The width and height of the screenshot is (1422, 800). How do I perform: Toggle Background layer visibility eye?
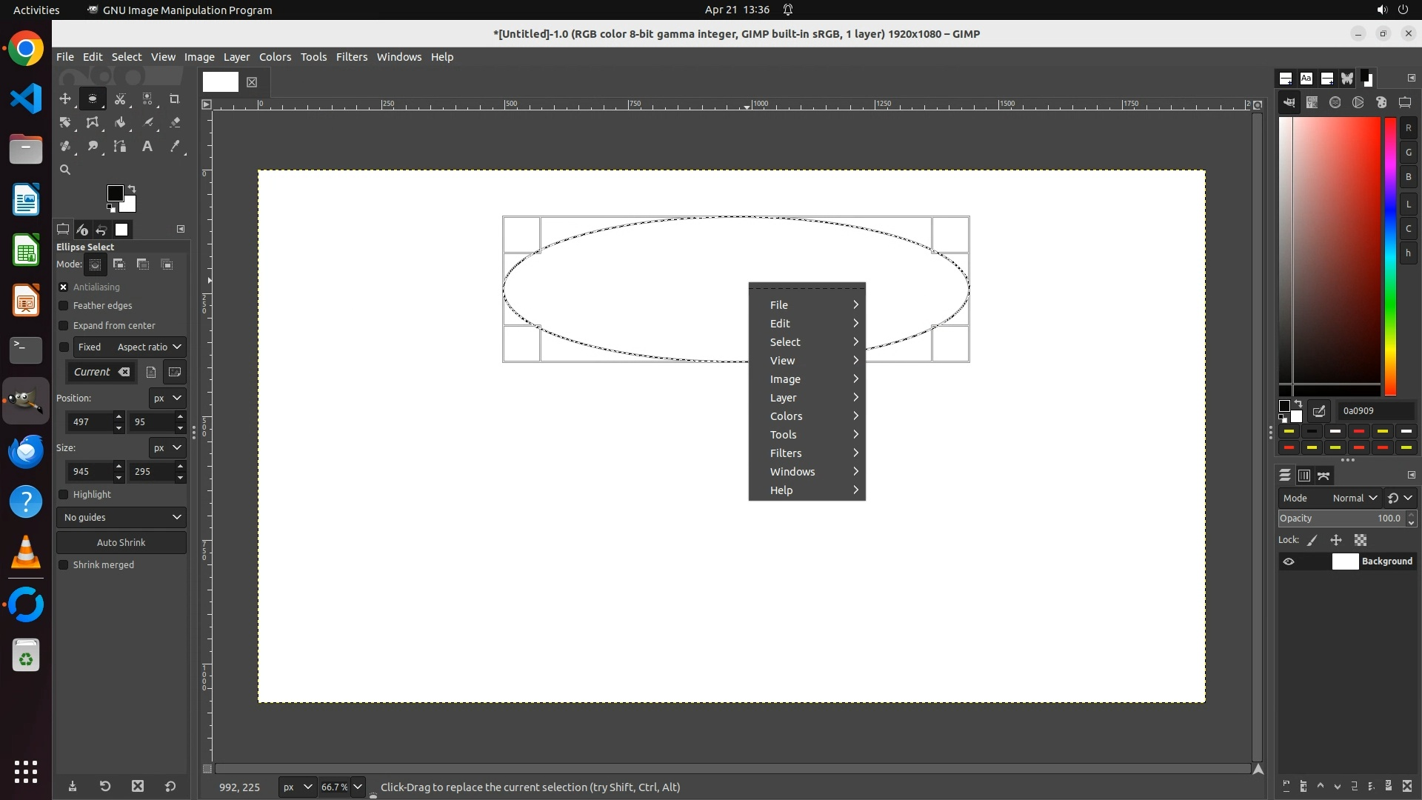(x=1289, y=561)
